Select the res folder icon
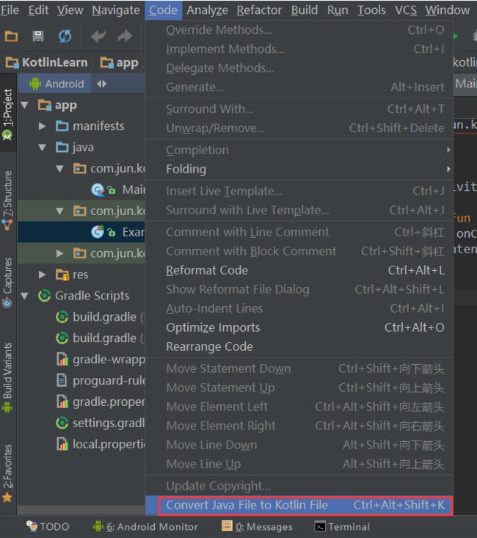 click(62, 275)
